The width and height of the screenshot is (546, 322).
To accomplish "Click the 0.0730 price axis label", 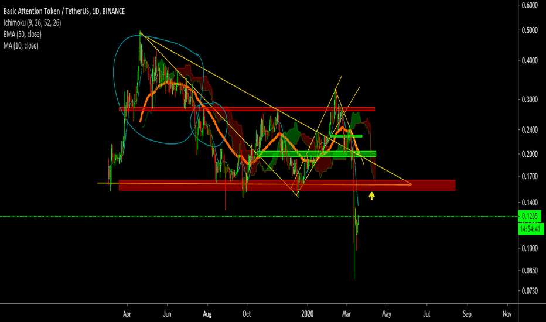I will (529, 290).
